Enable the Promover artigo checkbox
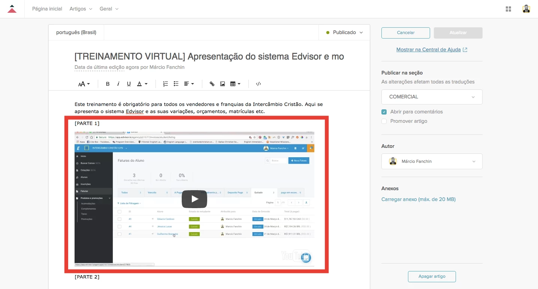This screenshot has width=538, height=289. 384,121
